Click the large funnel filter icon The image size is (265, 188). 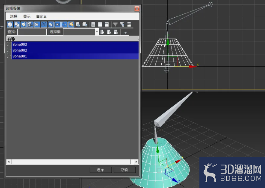tap(115, 25)
